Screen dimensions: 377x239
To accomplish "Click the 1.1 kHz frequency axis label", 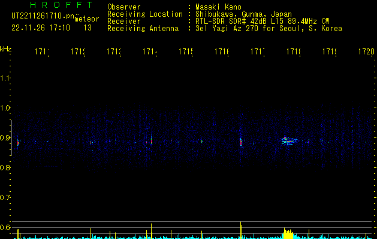I will [6, 78].
